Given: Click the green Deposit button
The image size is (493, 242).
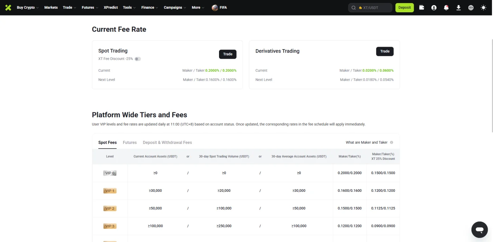Looking at the screenshot, I should [405, 7].
